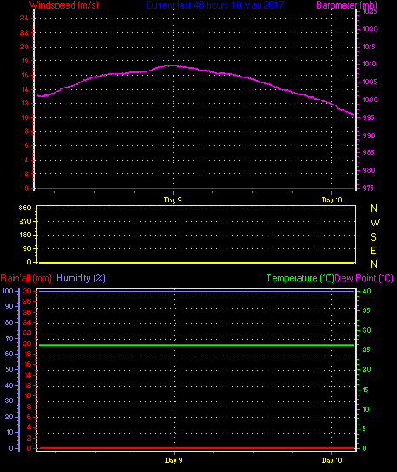Click the 40 value on the temperature scale
Image resolution: width=397 pixels, height=472 pixels.
pyautogui.click(x=366, y=291)
